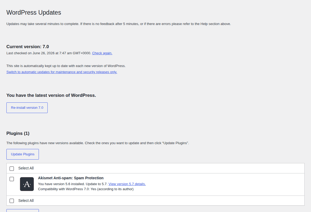Image resolution: width=311 pixels, height=212 pixels.
Task: Check the Akismet Anti-spam plugin checkbox
Action: click(x=12, y=179)
